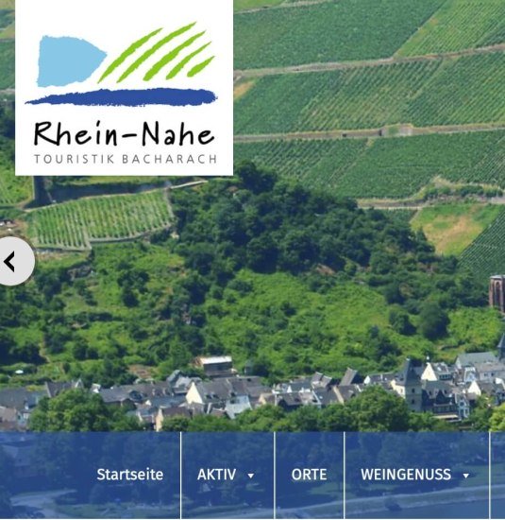Open the Startseite menu item

130,475
